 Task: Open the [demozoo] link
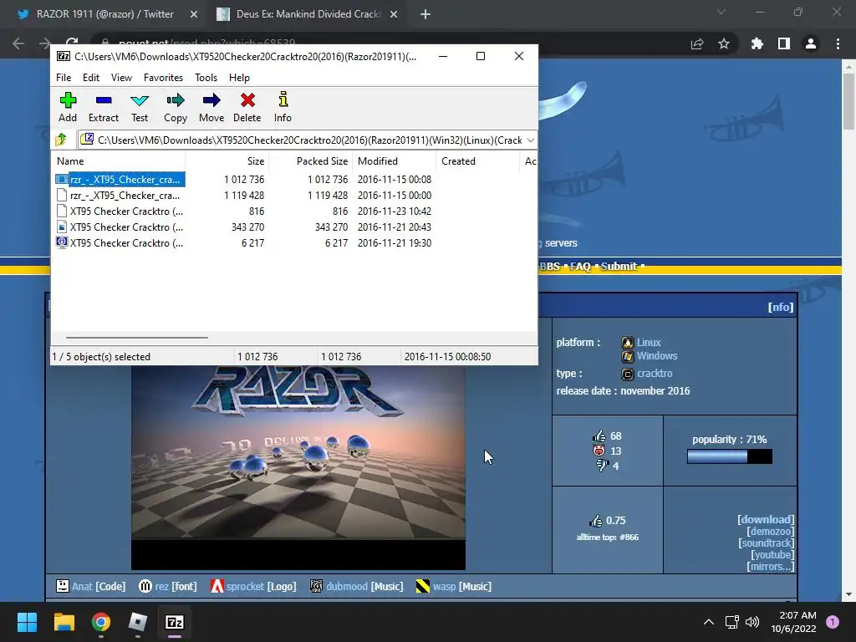coord(770,531)
